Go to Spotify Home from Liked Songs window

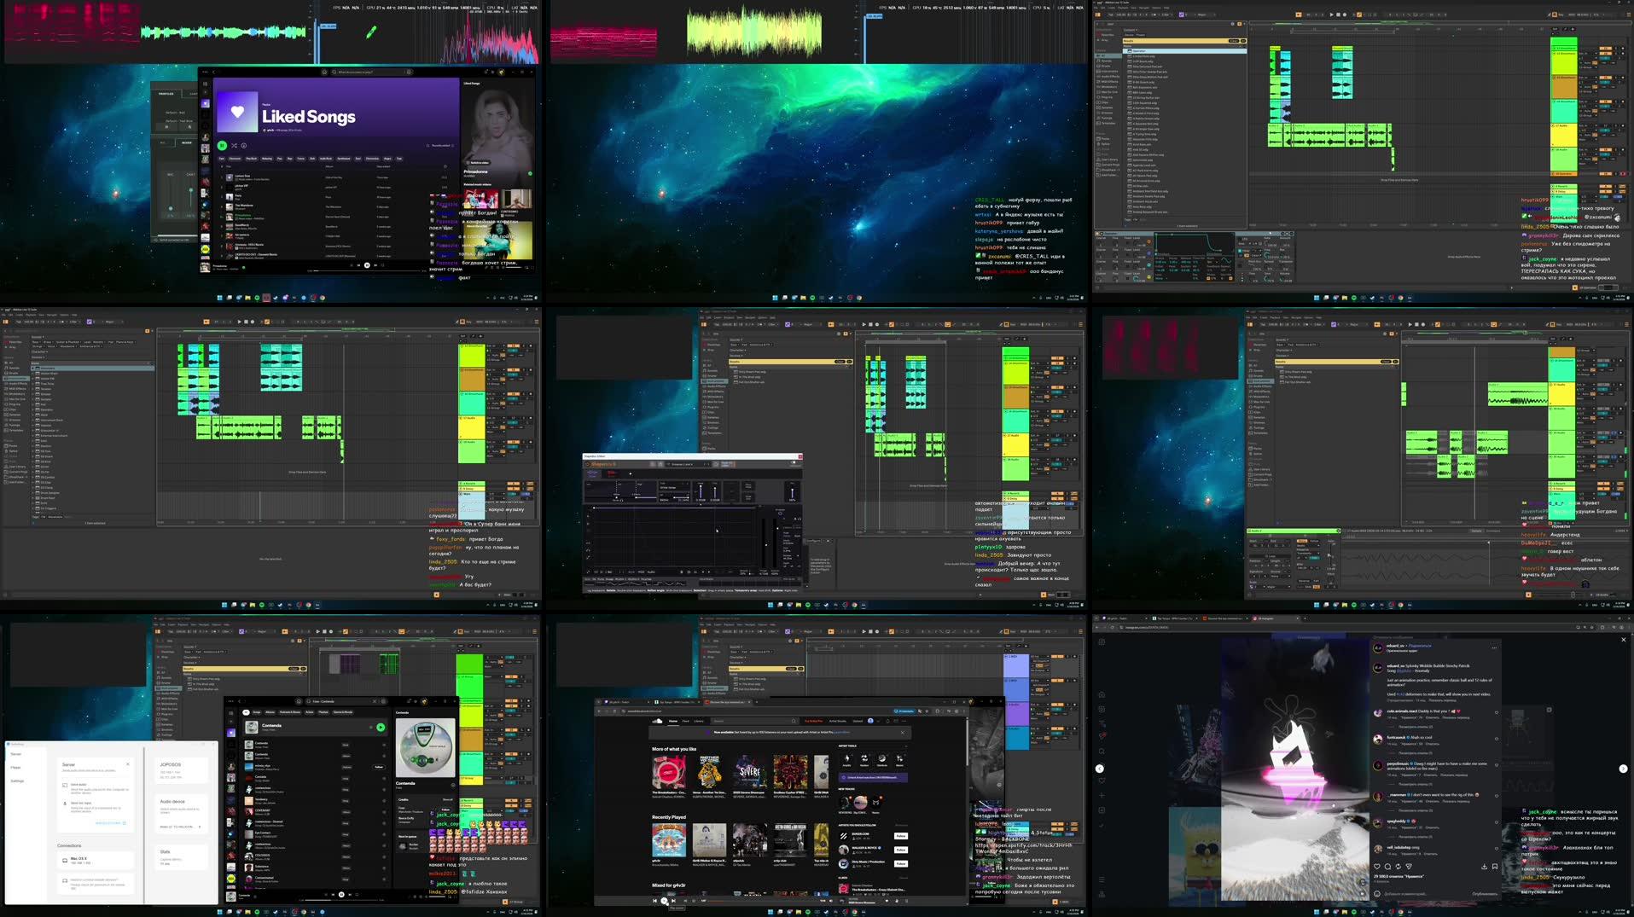point(324,72)
